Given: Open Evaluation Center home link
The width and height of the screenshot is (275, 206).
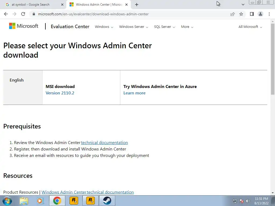Looking at the screenshot, I should click(x=70, y=27).
